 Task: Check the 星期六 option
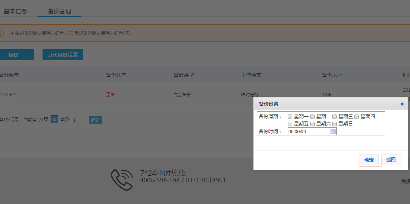312,124
